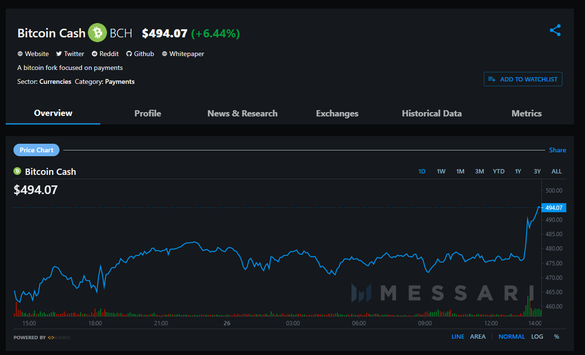
Task: Open the Reddit link with alien icon
Action: [105, 54]
